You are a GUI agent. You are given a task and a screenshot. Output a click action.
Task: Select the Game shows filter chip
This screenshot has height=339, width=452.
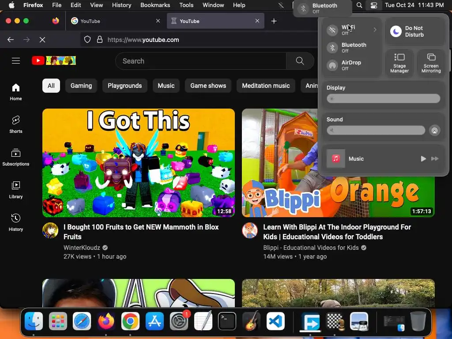(x=208, y=86)
